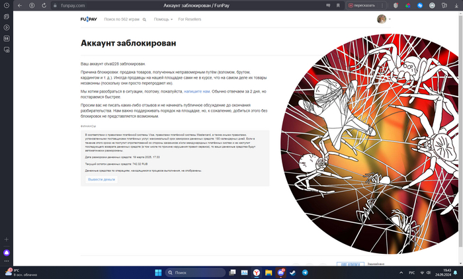463x279 pixels.
Task: Click the taskbar 'Поиск' search box
Action: tap(195, 272)
